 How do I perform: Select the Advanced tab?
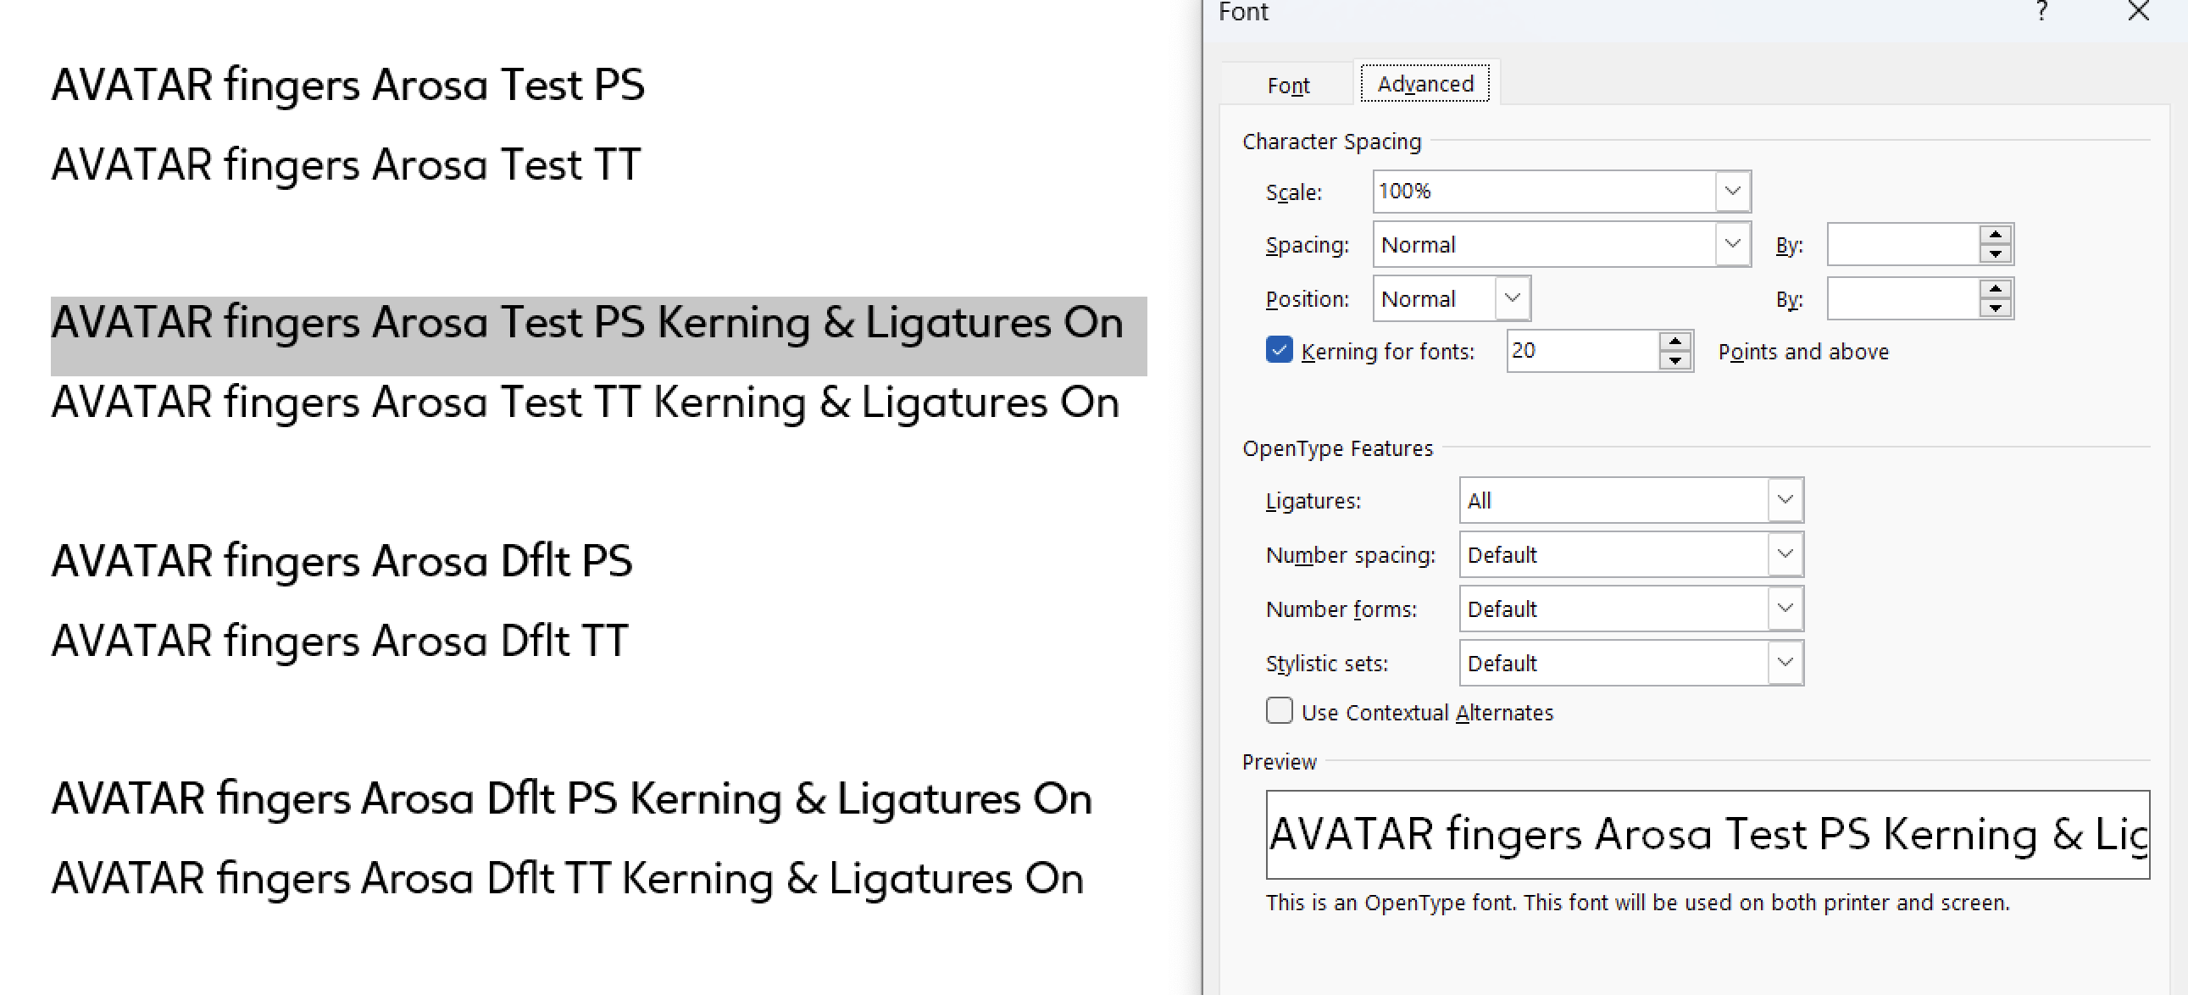pos(1424,84)
